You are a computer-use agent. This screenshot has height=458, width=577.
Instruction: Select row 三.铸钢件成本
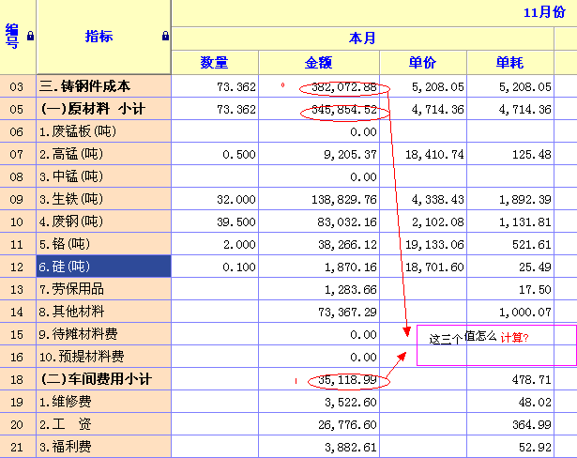(104, 86)
